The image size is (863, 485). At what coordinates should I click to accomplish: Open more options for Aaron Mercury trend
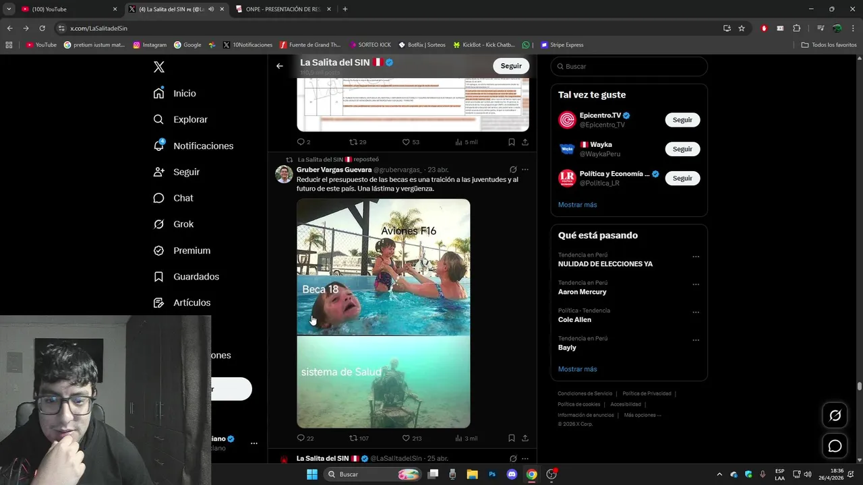click(x=696, y=284)
